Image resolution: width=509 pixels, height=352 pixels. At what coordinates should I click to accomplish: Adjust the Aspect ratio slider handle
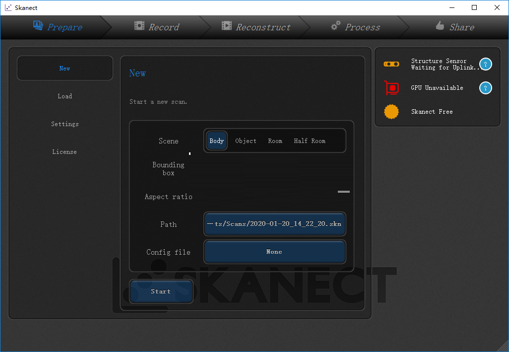[343, 191]
